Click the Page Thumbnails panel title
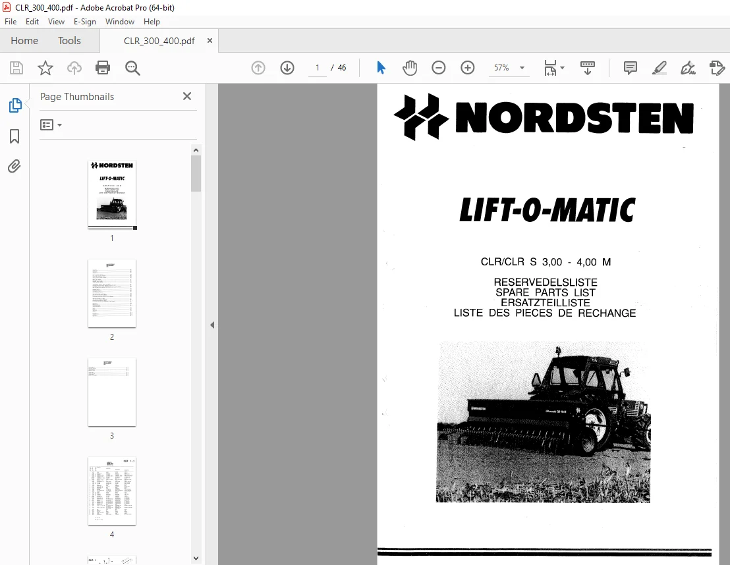 tap(77, 97)
